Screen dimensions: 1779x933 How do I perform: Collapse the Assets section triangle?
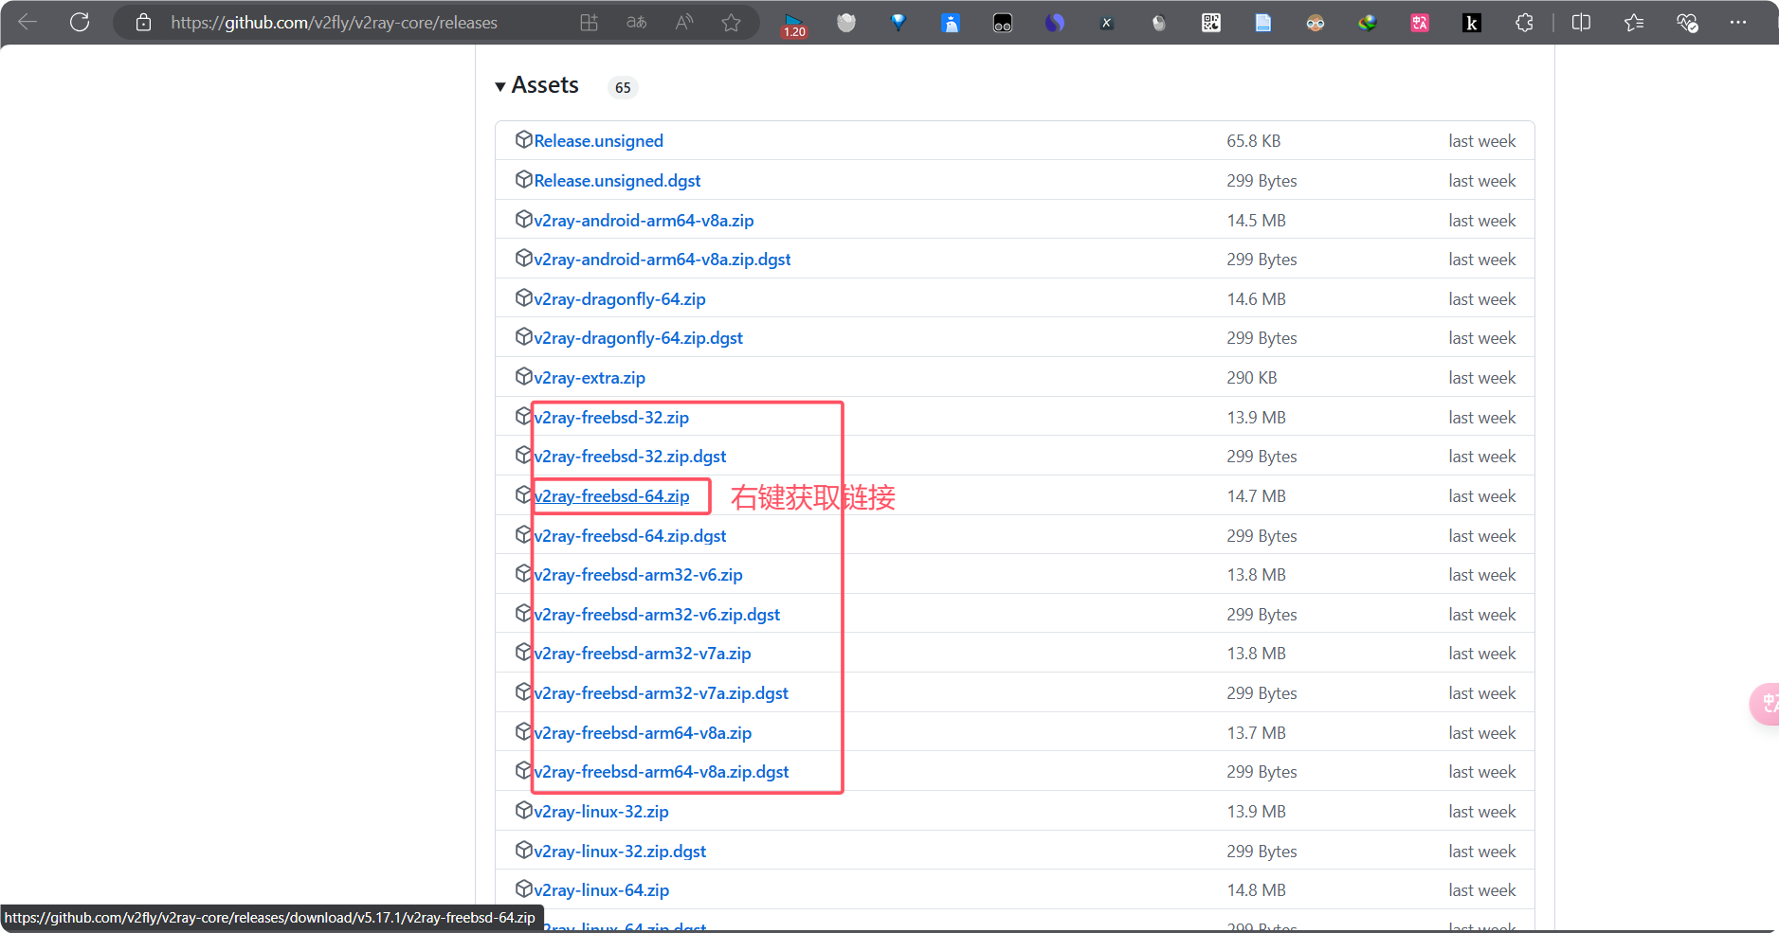click(500, 87)
